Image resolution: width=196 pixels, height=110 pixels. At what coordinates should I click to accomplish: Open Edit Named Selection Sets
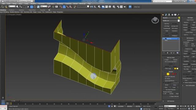75,7
